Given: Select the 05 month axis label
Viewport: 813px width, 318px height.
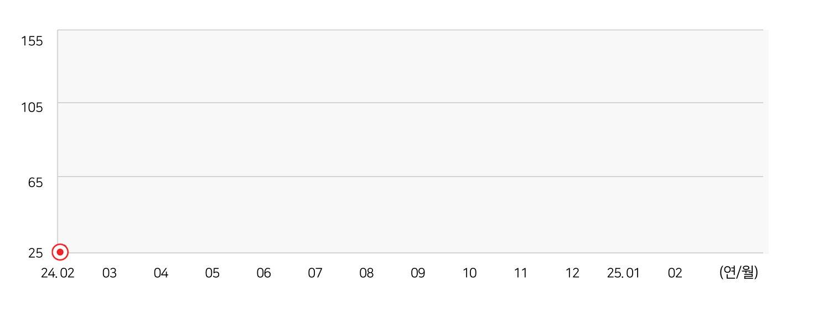Looking at the screenshot, I should click(213, 273).
